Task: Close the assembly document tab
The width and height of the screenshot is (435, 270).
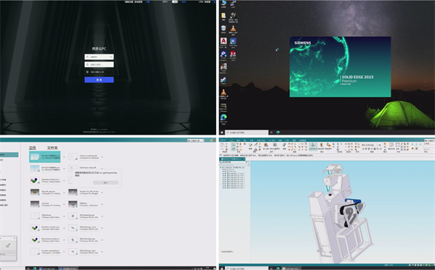Action: click(x=244, y=159)
